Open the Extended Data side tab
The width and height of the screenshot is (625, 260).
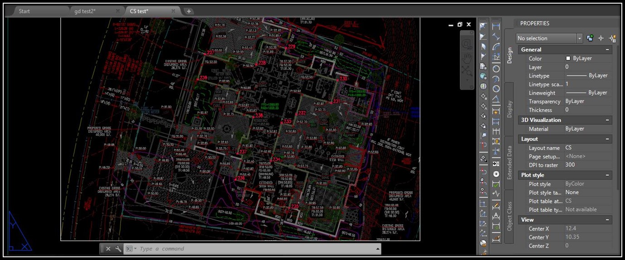509,163
